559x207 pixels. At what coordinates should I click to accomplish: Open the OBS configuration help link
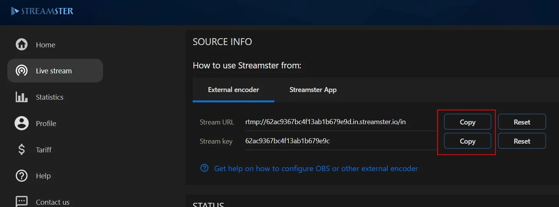(x=316, y=168)
